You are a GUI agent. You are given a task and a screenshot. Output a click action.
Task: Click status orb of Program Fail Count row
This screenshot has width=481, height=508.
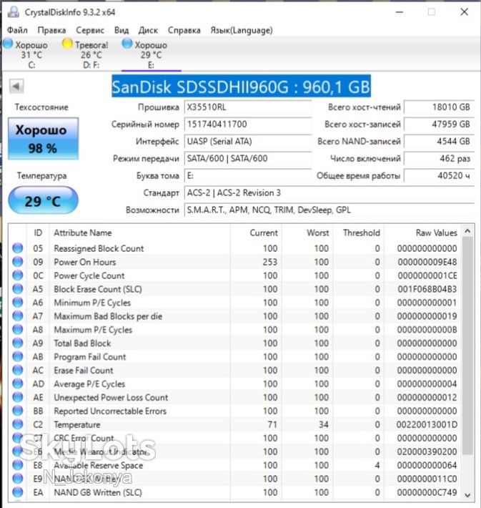(x=17, y=356)
